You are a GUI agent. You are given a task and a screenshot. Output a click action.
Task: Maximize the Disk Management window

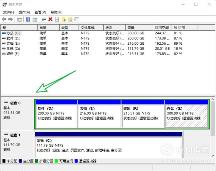(x=196, y=4)
